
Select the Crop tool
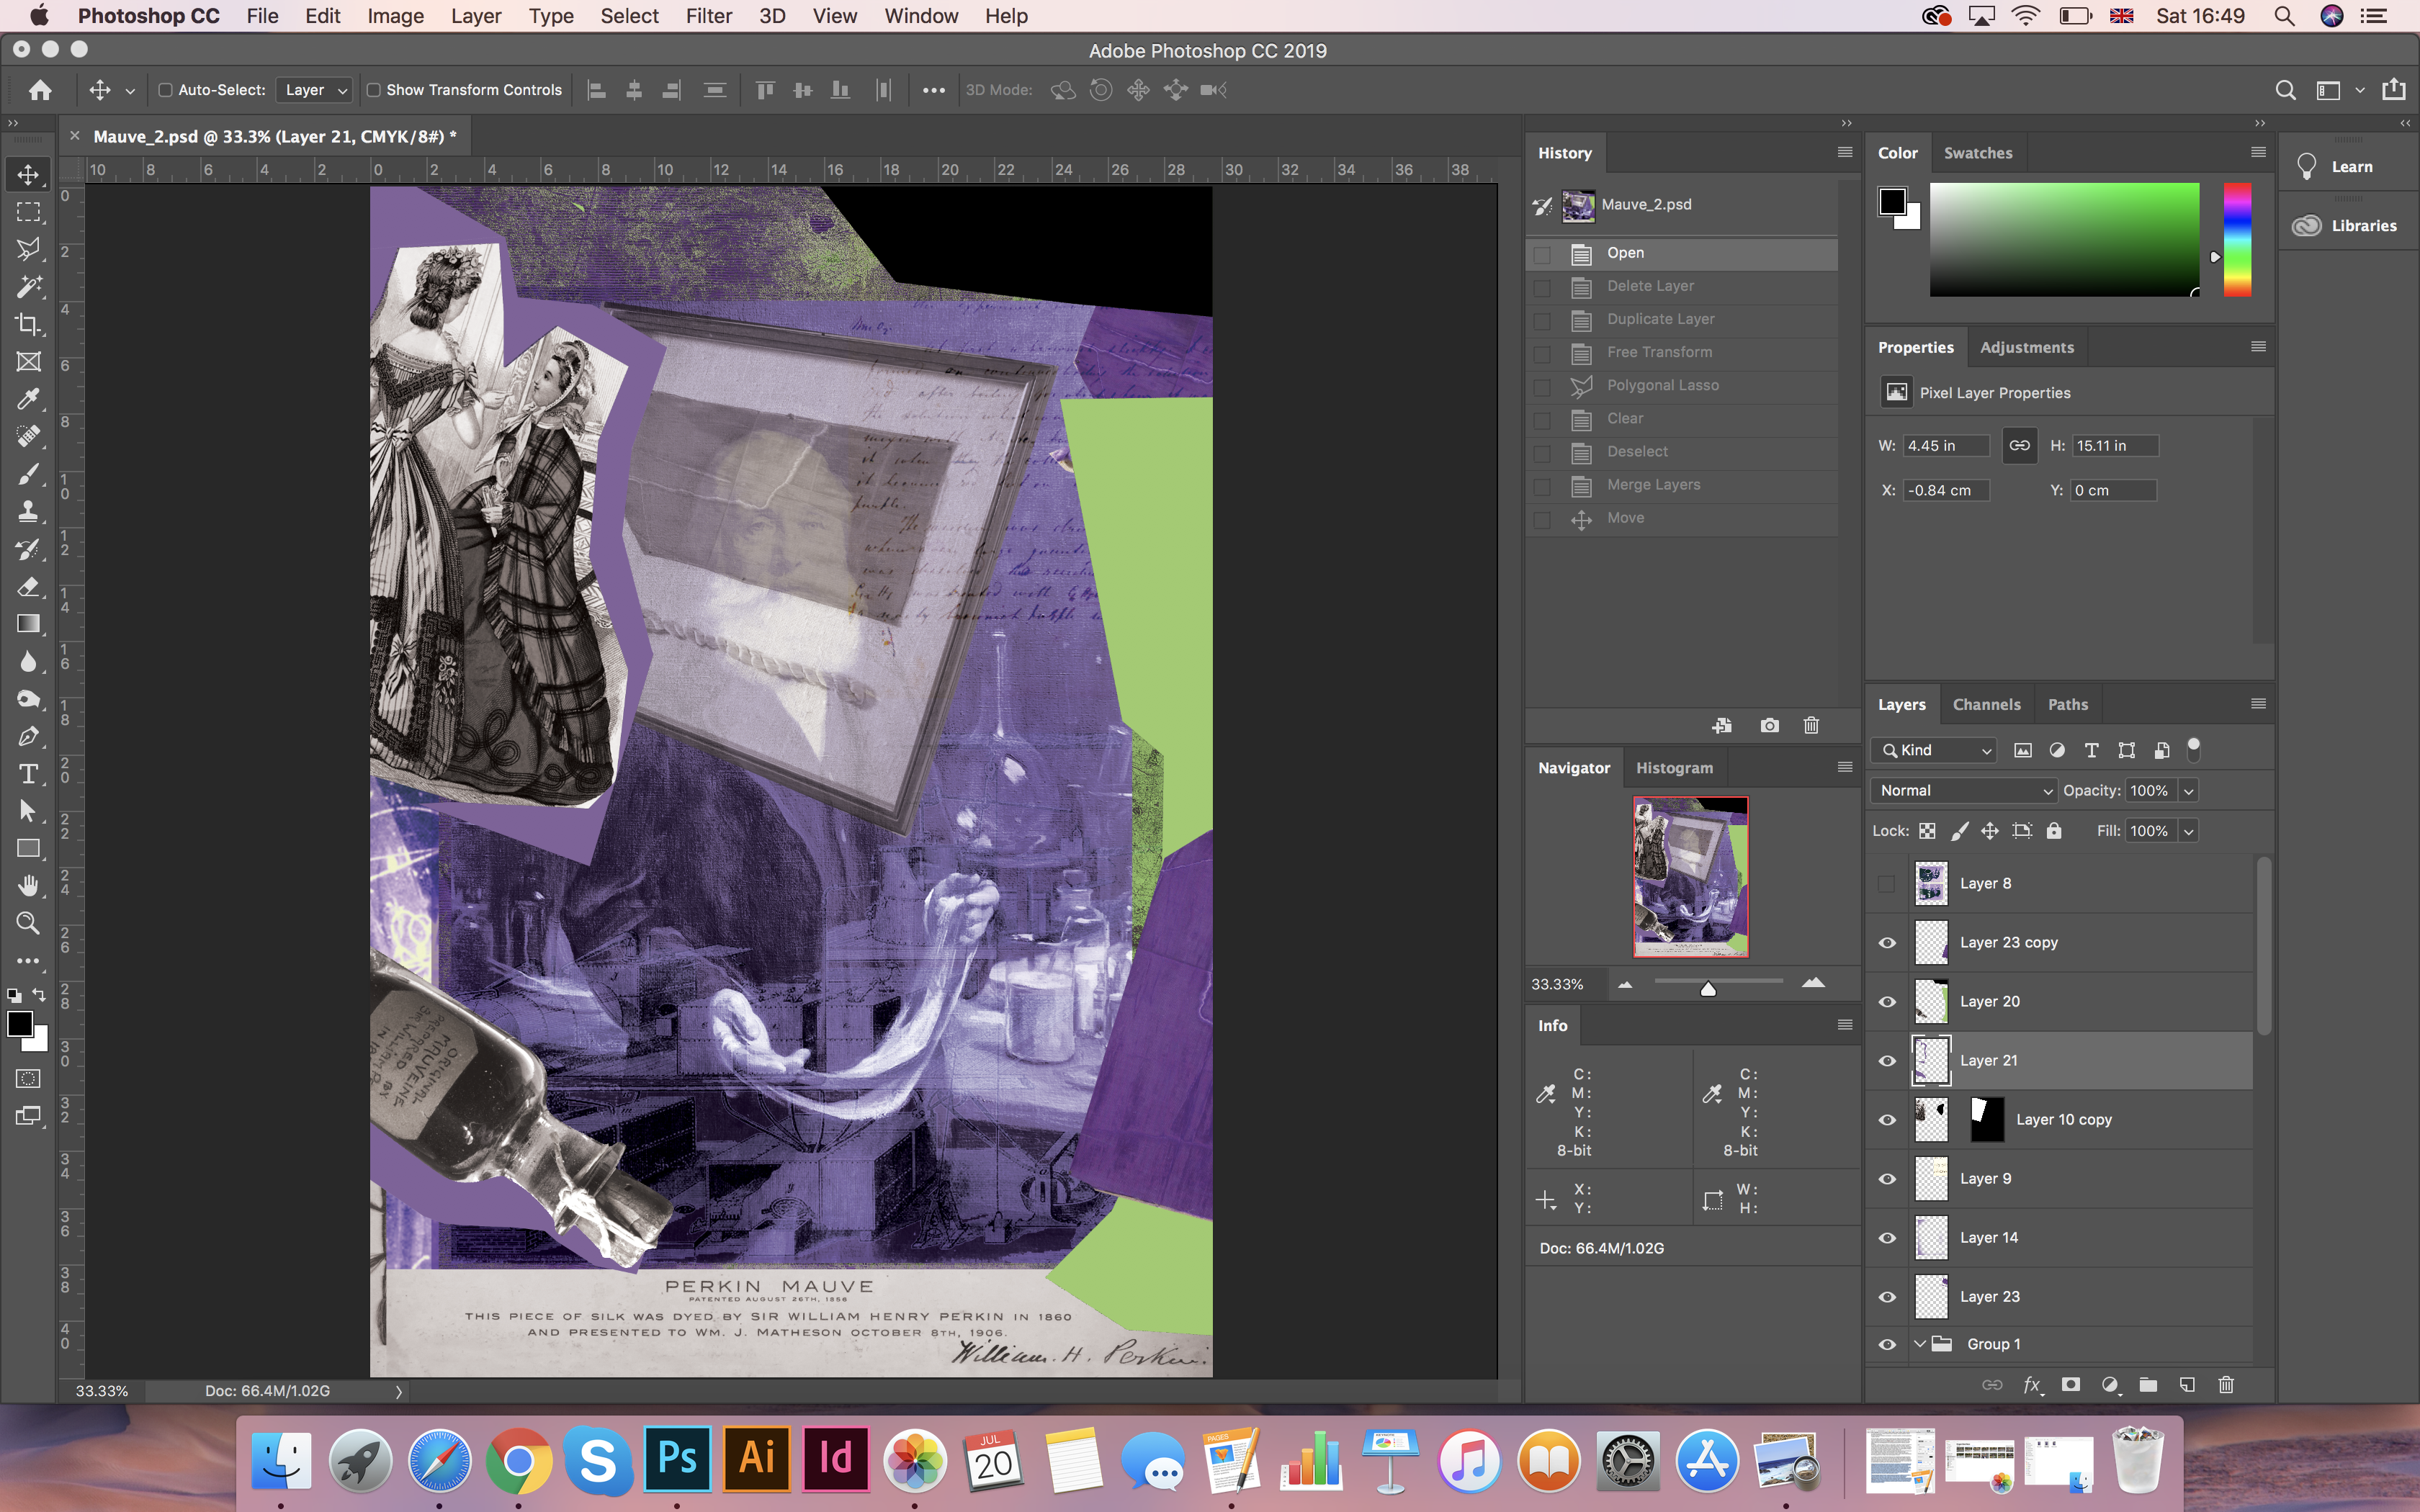28,324
